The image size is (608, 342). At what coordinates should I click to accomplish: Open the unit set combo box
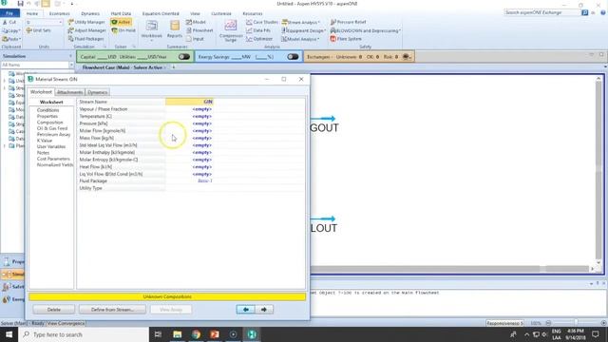(x=44, y=22)
